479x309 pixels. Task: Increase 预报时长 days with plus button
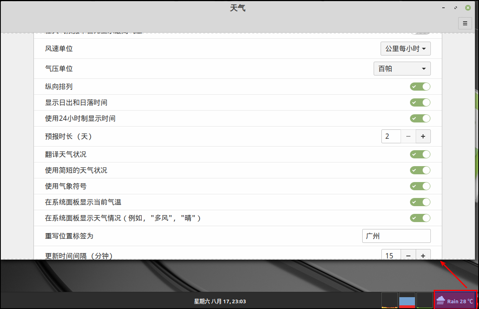pos(423,136)
